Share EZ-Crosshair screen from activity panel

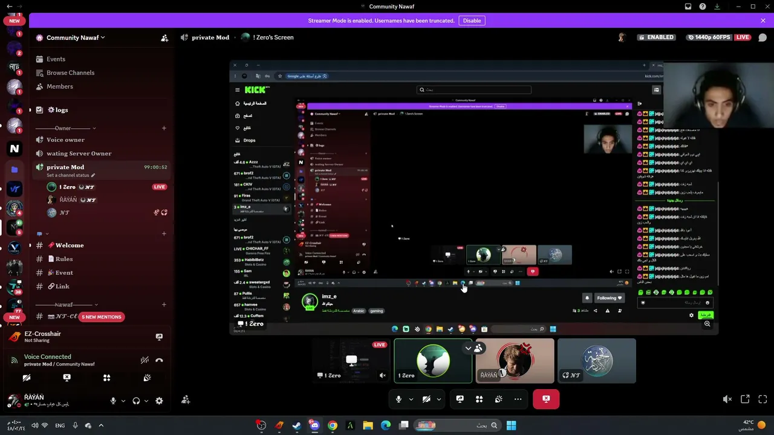pos(159,337)
